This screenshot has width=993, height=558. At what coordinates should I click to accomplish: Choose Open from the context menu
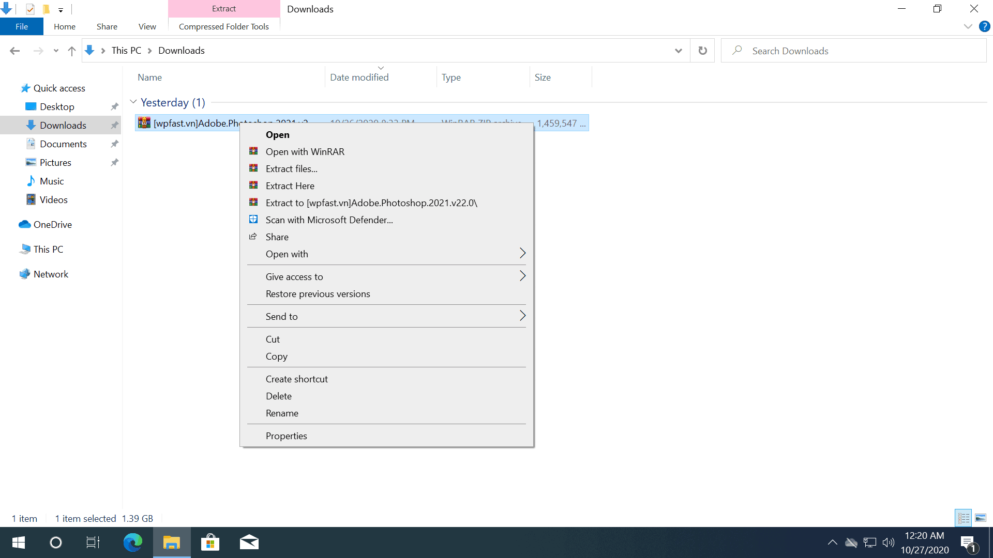click(386, 135)
